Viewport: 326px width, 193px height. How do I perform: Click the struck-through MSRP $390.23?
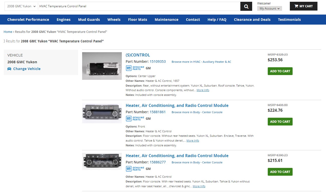278,155
